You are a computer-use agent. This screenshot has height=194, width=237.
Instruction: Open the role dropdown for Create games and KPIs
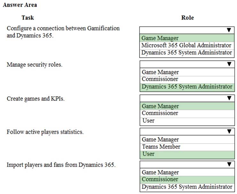(x=187, y=98)
